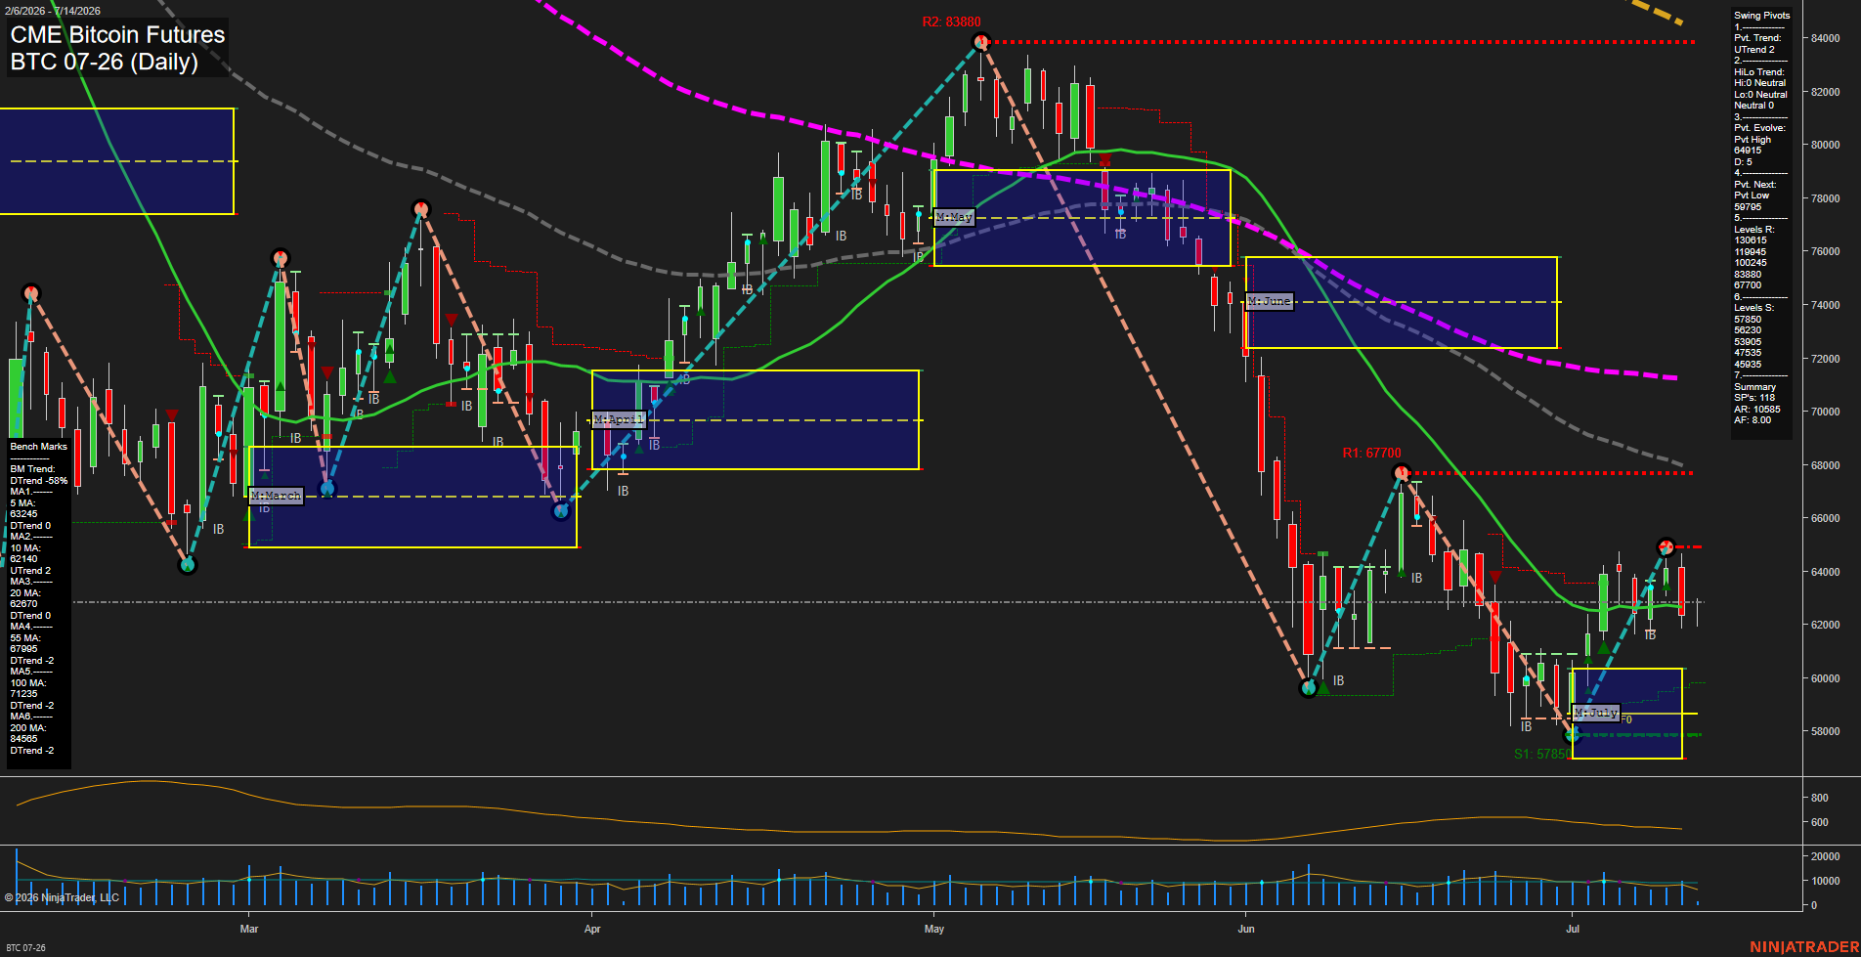
Task: Open the 'BTC 07-26' chart tab at bottom
Action: [x=25, y=947]
